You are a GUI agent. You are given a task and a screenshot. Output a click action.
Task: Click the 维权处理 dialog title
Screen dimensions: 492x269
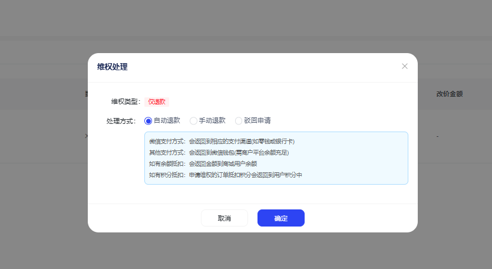(x=112, y=67)
